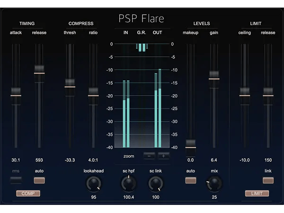The height and width of the screenshot is (213, 284).
Task: Click the COMPRESS section header
Action: pos(81,24)
